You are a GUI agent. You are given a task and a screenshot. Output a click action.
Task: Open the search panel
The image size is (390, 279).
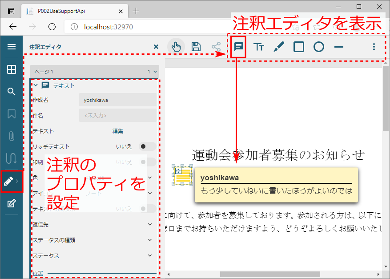point(12,92)
